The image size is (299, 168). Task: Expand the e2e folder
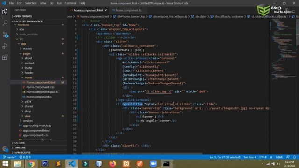(21, 29)
